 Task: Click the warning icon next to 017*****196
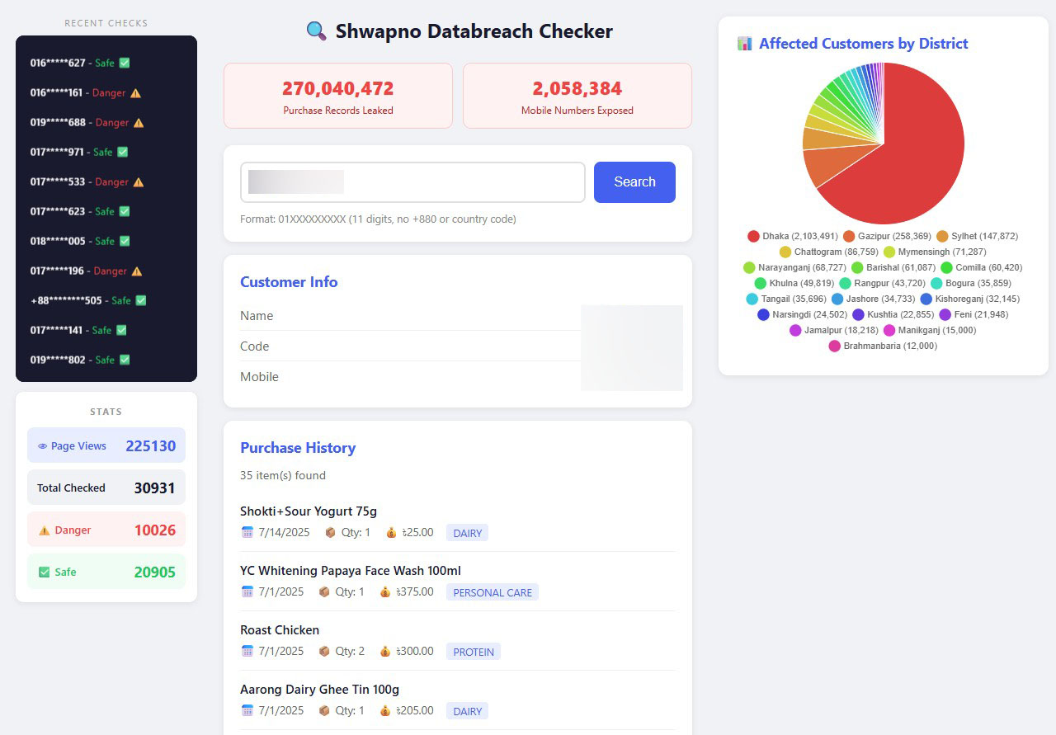point(137,271)
